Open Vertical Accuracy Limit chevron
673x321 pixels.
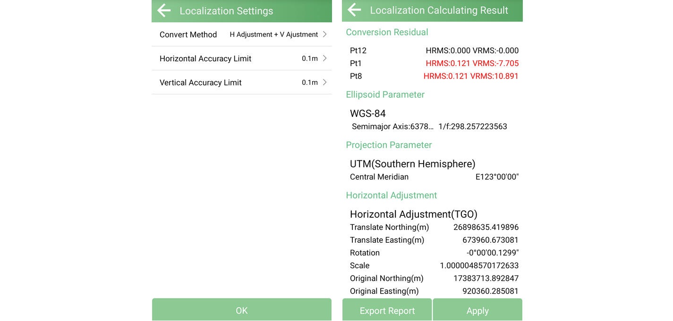click(324, 82)
